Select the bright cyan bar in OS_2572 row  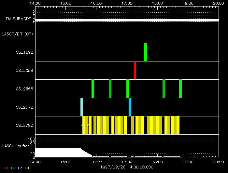pyautogui.click(x=130, y=107)
